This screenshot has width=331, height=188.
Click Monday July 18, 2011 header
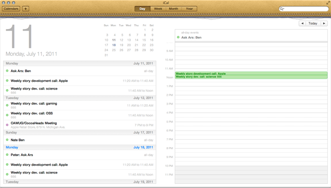point(80,148)
